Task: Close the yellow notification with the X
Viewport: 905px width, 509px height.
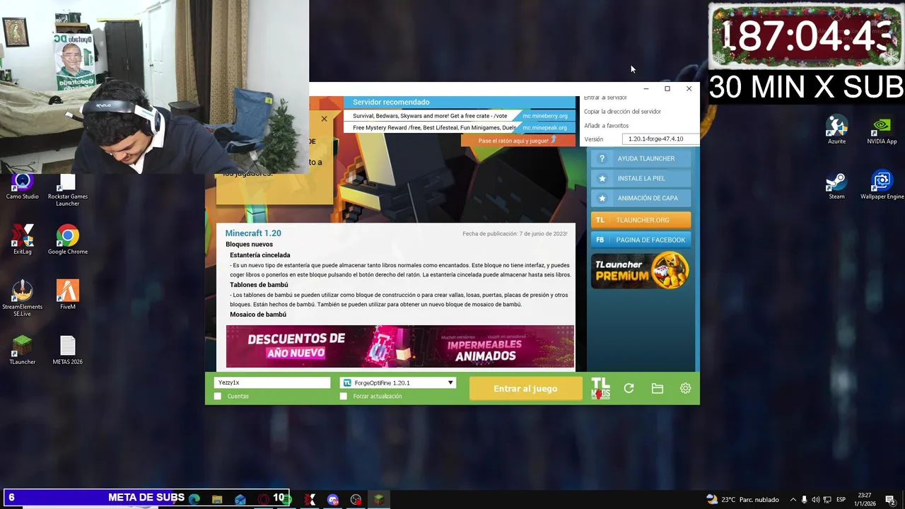Action: pos(324,119)
